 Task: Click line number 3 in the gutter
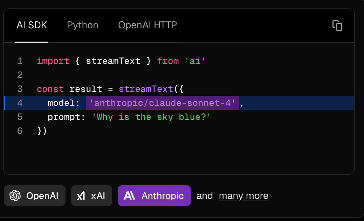click(x=20, y=89)
